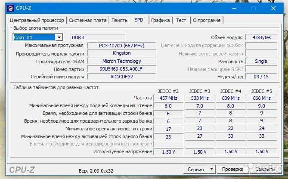This screenshot has height=179, width=288.
Task: Click the JEDEC #2 column header
Action: click(168, 91)
